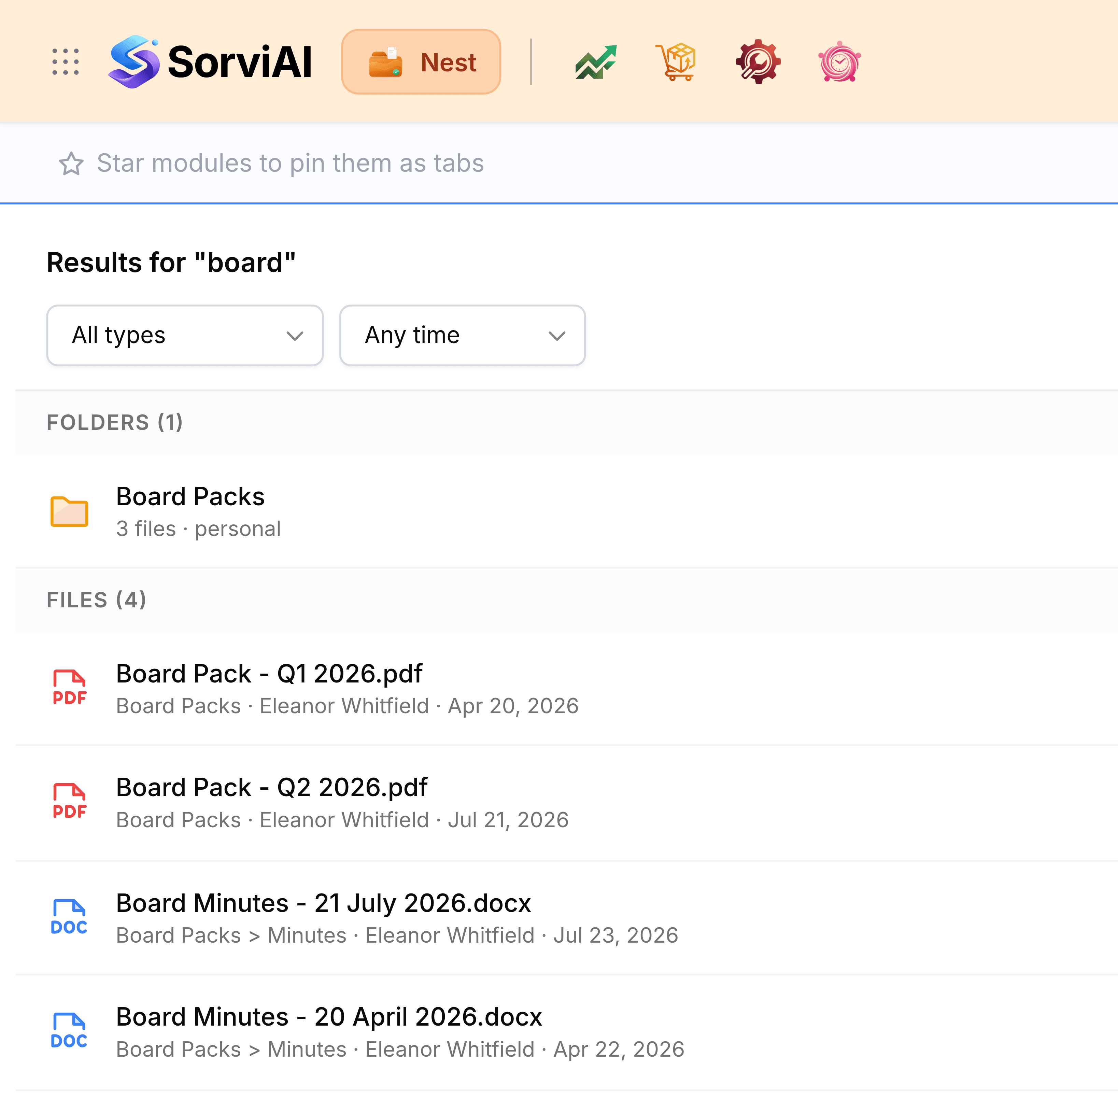
Task: Open Board Pack - Q2 2026.pdf
Action: click(x=566, y=803)
